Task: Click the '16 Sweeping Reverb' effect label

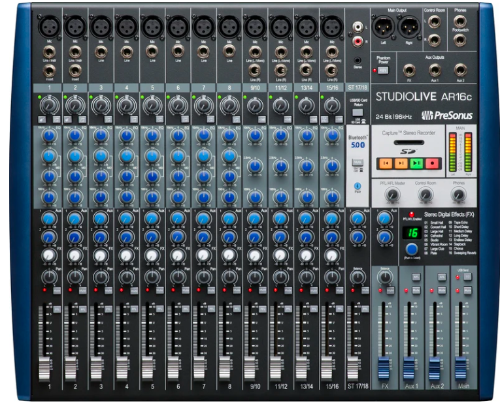Action: pyautogui.click(x=462, y=253)
